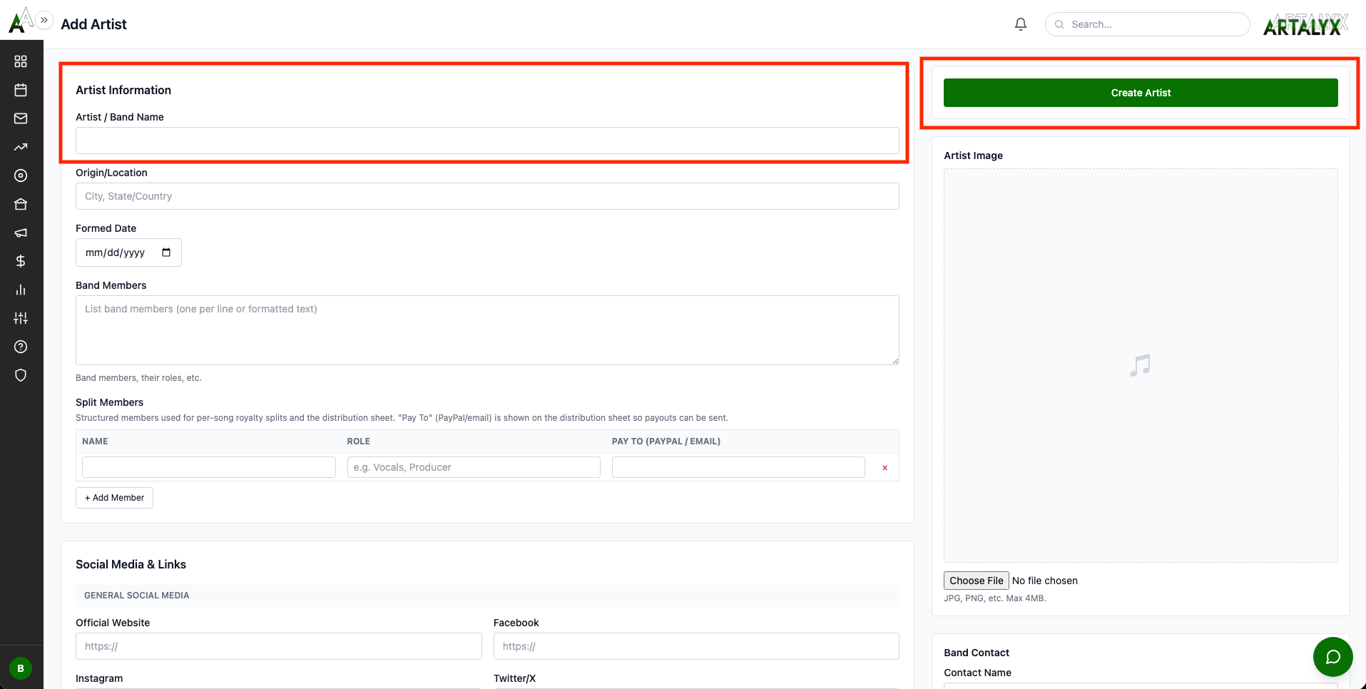Click the artist image placeholder area

click(1141, 365)
